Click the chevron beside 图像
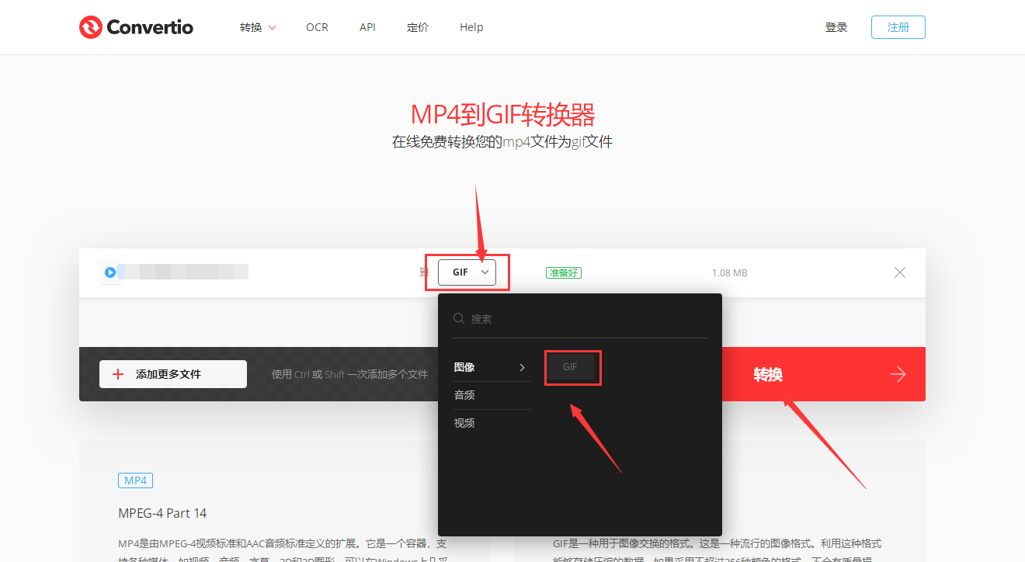The image size is (1025, 562). click(523, 367)
